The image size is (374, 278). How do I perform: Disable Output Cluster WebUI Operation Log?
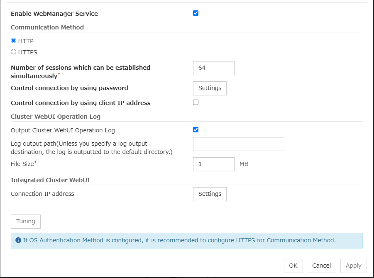coord(196,130)
